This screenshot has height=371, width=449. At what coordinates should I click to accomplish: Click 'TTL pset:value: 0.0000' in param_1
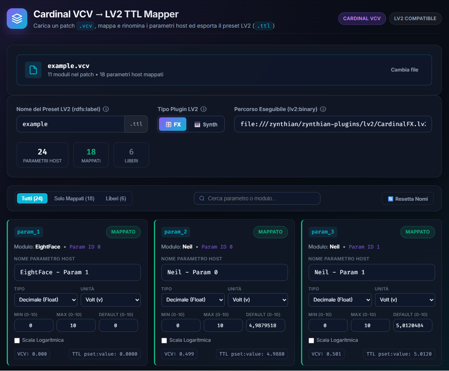[x=105, y=354]
